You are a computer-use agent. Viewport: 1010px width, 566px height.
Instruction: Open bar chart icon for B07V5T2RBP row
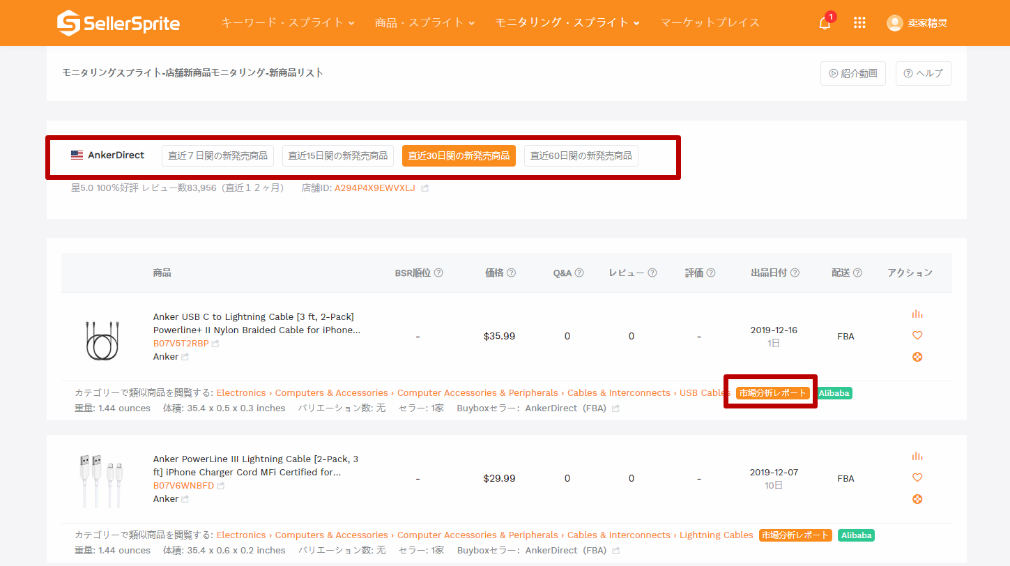point(917,314)
